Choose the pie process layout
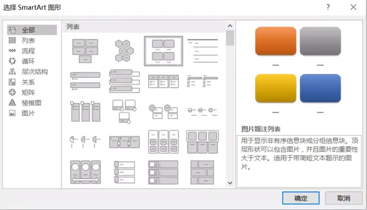 85,142
